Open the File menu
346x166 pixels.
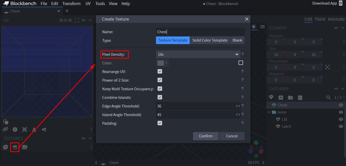pos(44,4)
